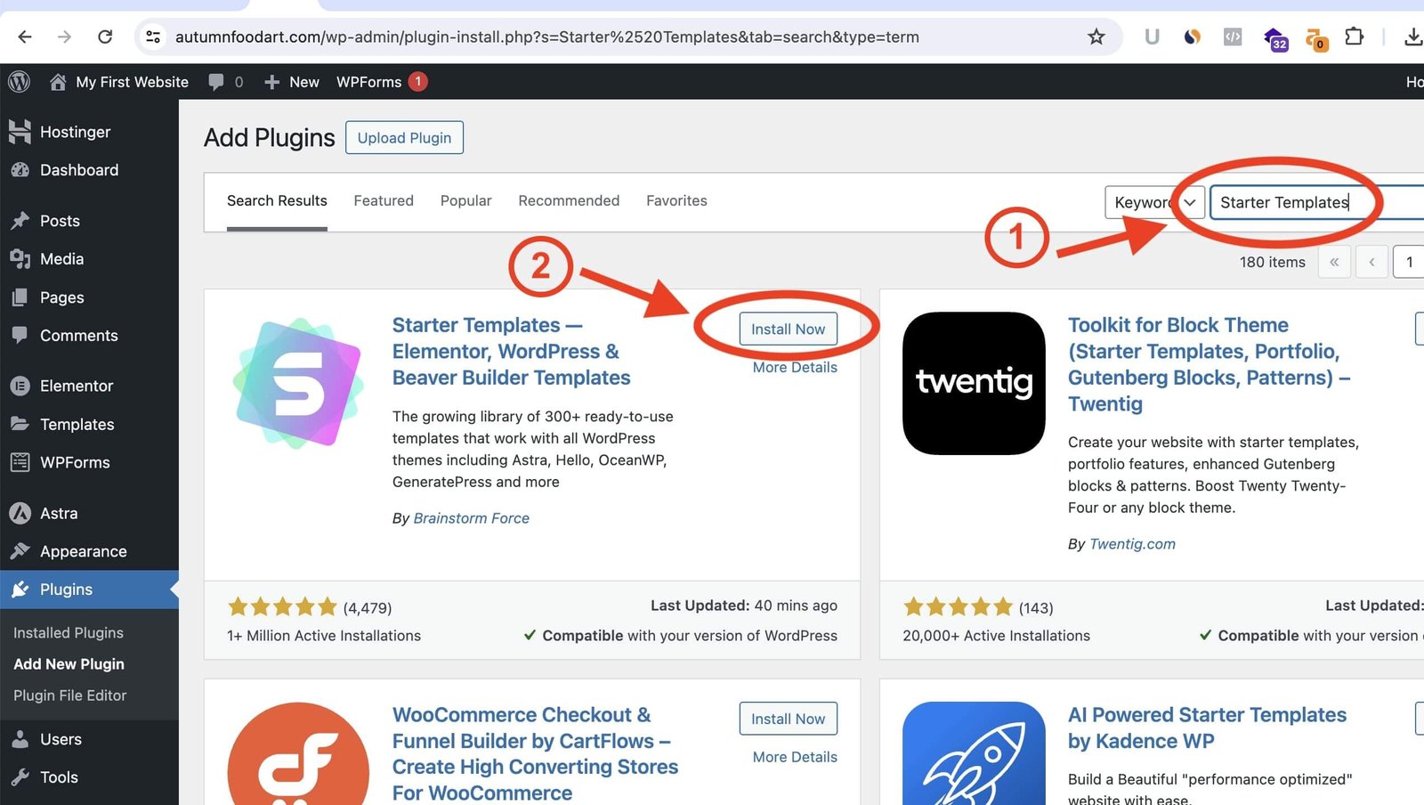Open Plugins menu in sidebar
This screenshot has width=1424, height=805.
tap(89, 590)
